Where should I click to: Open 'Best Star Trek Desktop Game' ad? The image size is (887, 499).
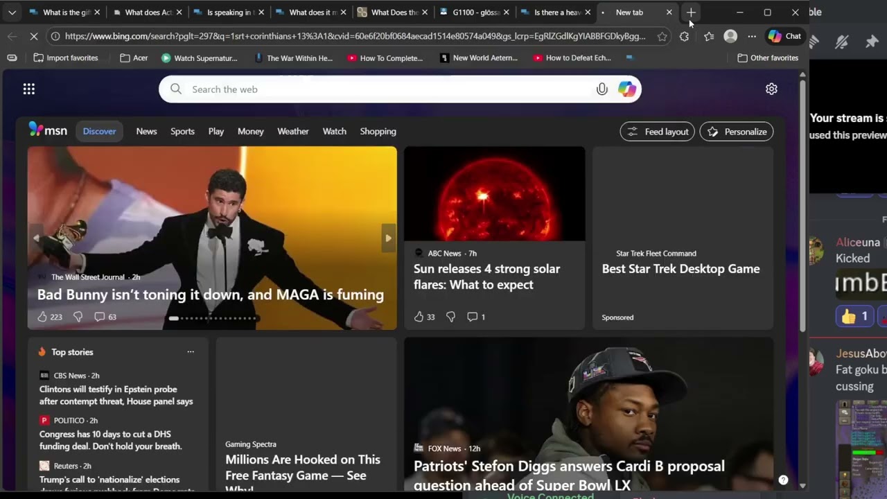tap(681, 269)
